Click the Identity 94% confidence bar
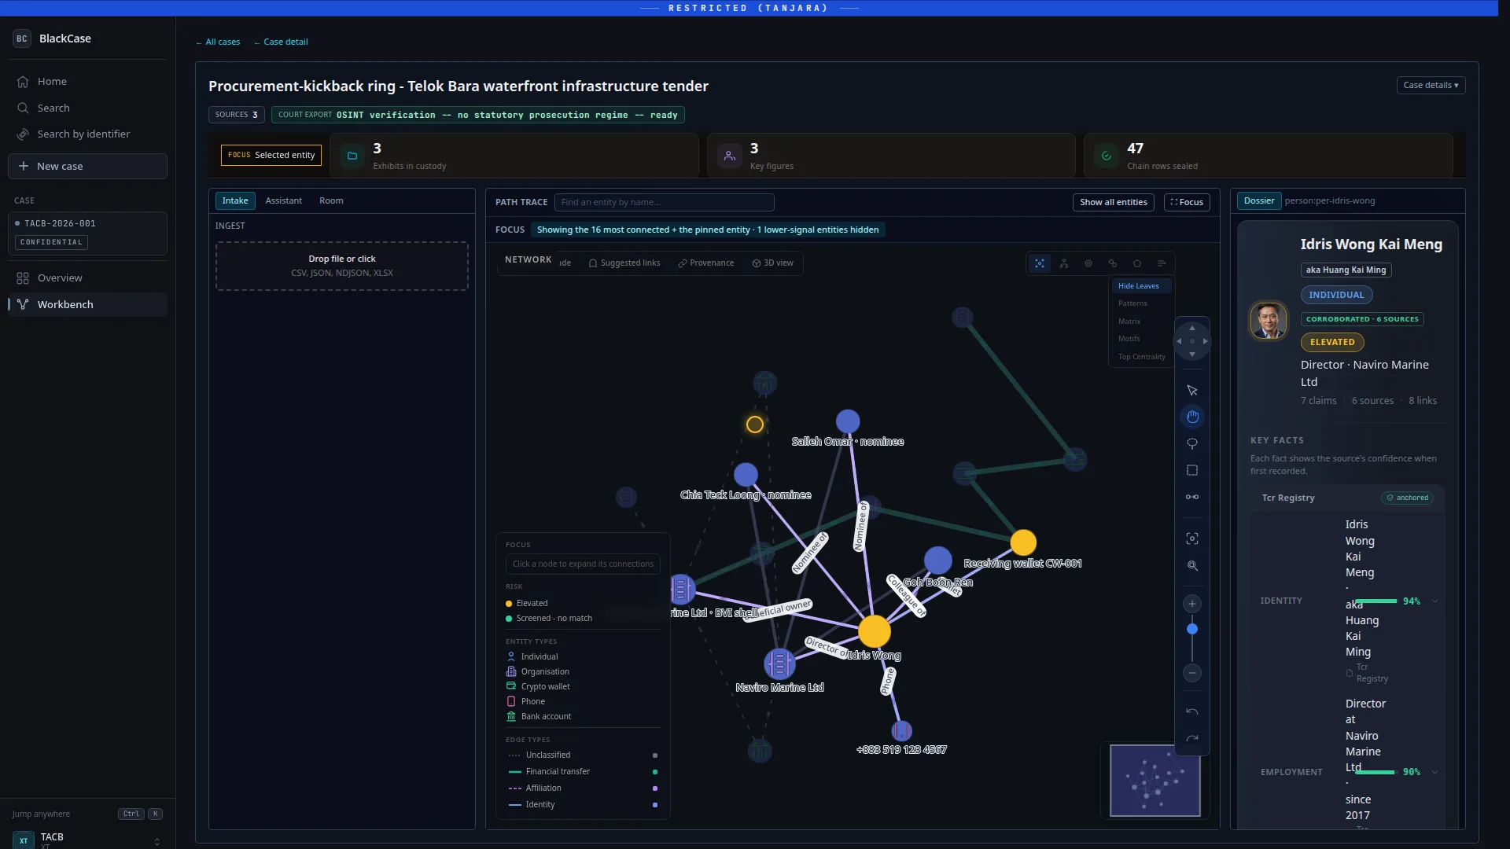This screenshot has width=1510, height=849. 1376,601
